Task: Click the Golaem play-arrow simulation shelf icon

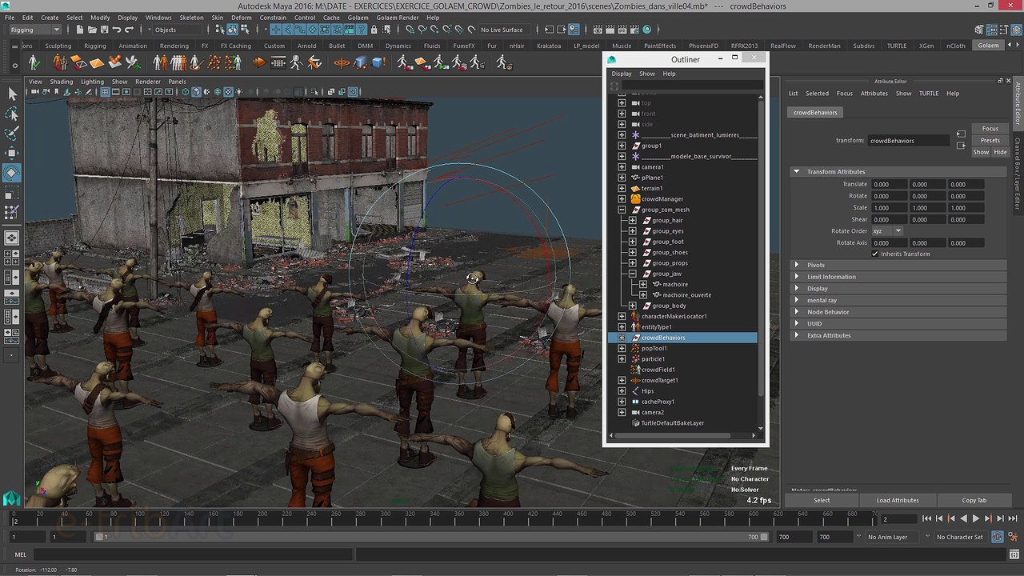Action: point(259,62)
